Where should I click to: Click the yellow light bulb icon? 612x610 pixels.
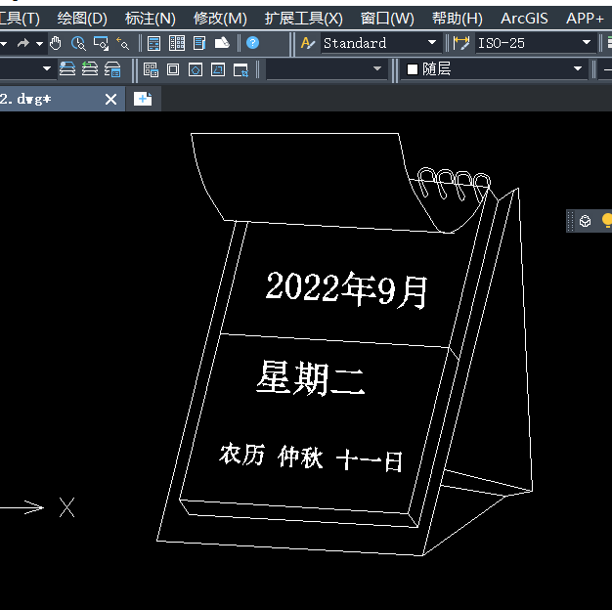pos(607,221)
